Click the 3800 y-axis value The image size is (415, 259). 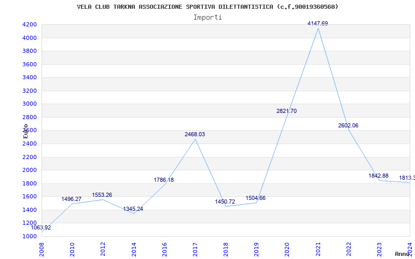[x=30, y=51]
